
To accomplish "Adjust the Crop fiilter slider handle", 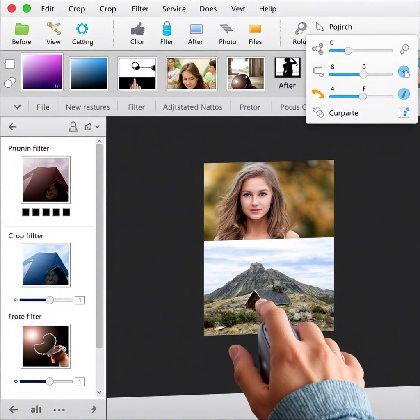I will pos(50,300).
